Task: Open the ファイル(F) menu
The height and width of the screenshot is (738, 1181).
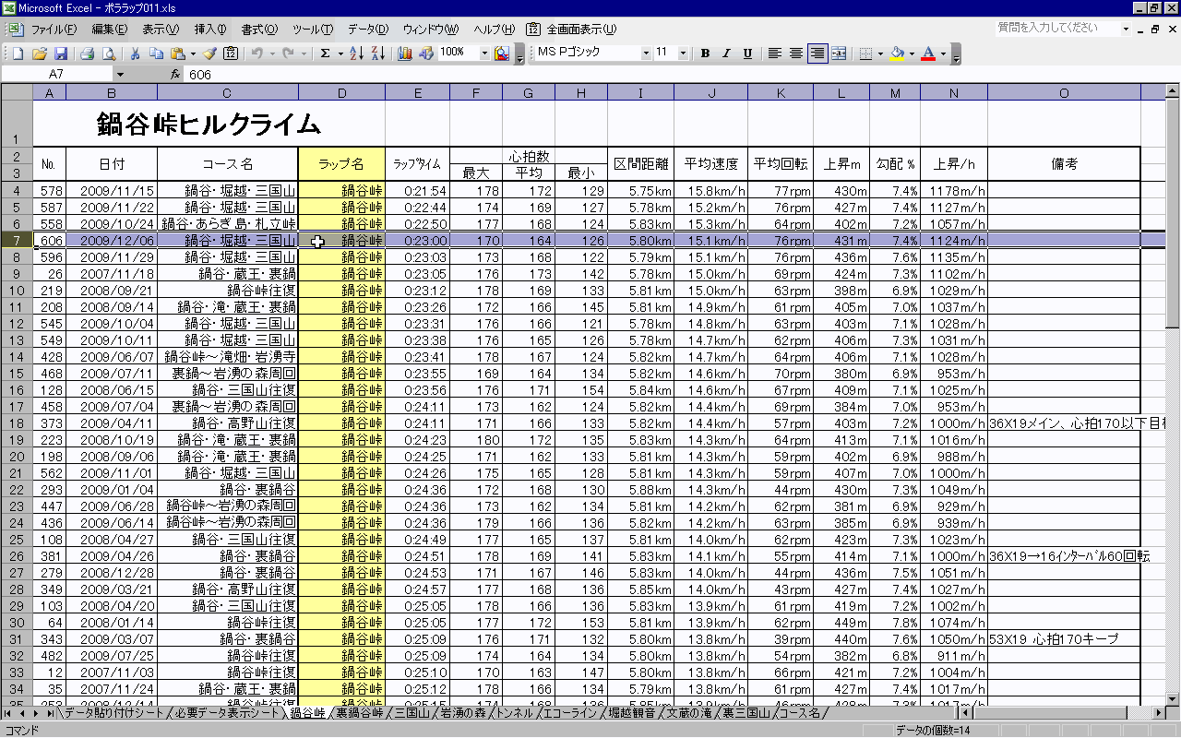Action: coord(54,29)
